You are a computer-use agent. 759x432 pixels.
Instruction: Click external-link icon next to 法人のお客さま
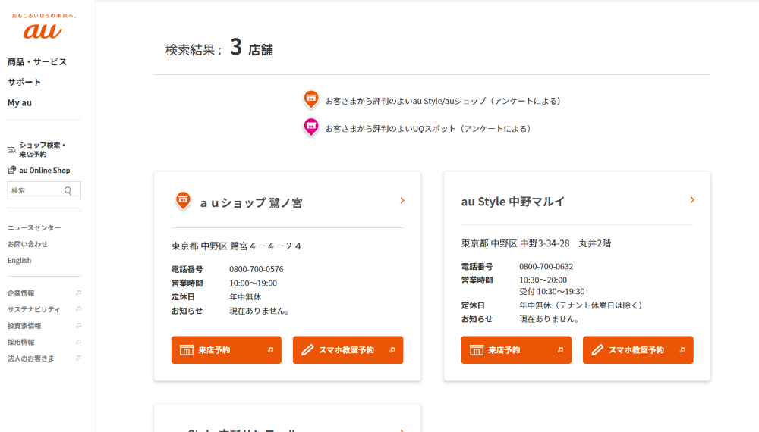pos(78,358)
